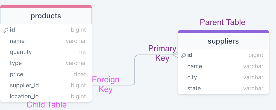Click the name row in products table
The image size is (276, 110).
46,41
